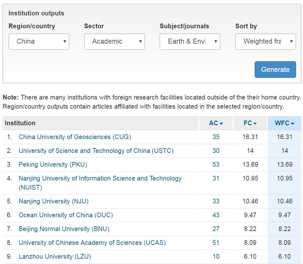Click AC count 31 for NUIST
Image resolution: width=303 pixels, height=264 pixels.
coord(216,178)
